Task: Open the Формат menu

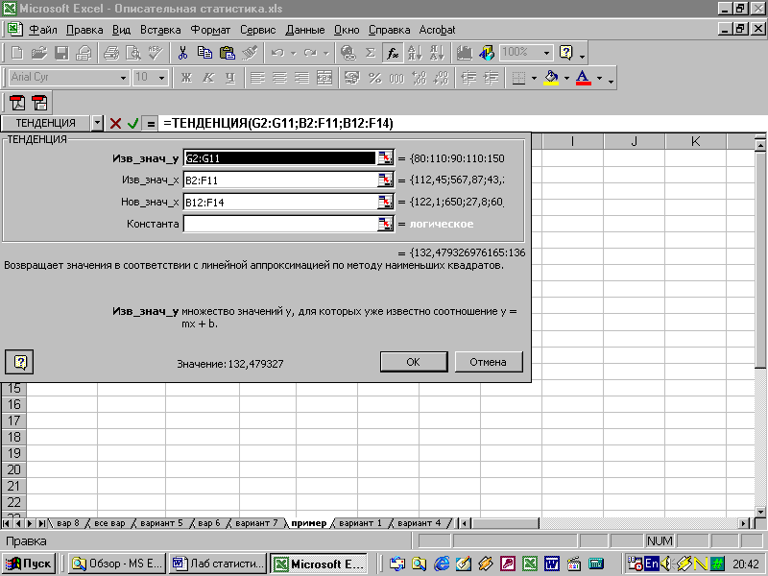Action: [x=210, y=30]
